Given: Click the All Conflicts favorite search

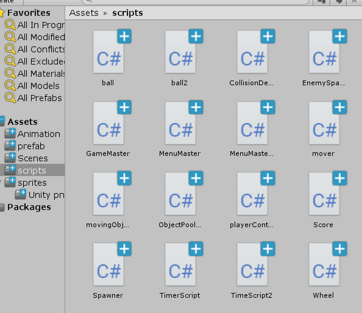Looking at the screenshot, I should click(34, 49).
